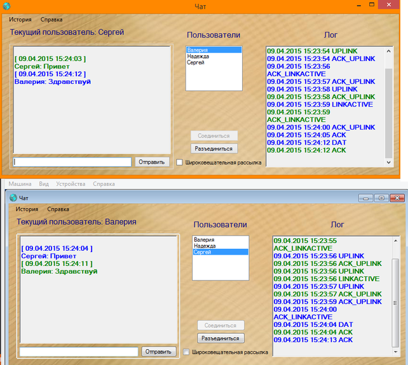Open the Вид menu of the virtual machine
The height and width of the screenshot is (365, 408).
click(x=44, y=184)
